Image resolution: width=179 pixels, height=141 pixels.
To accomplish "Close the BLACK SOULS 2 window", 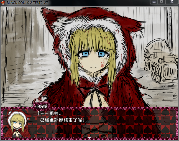I will (x=172, y=2).
